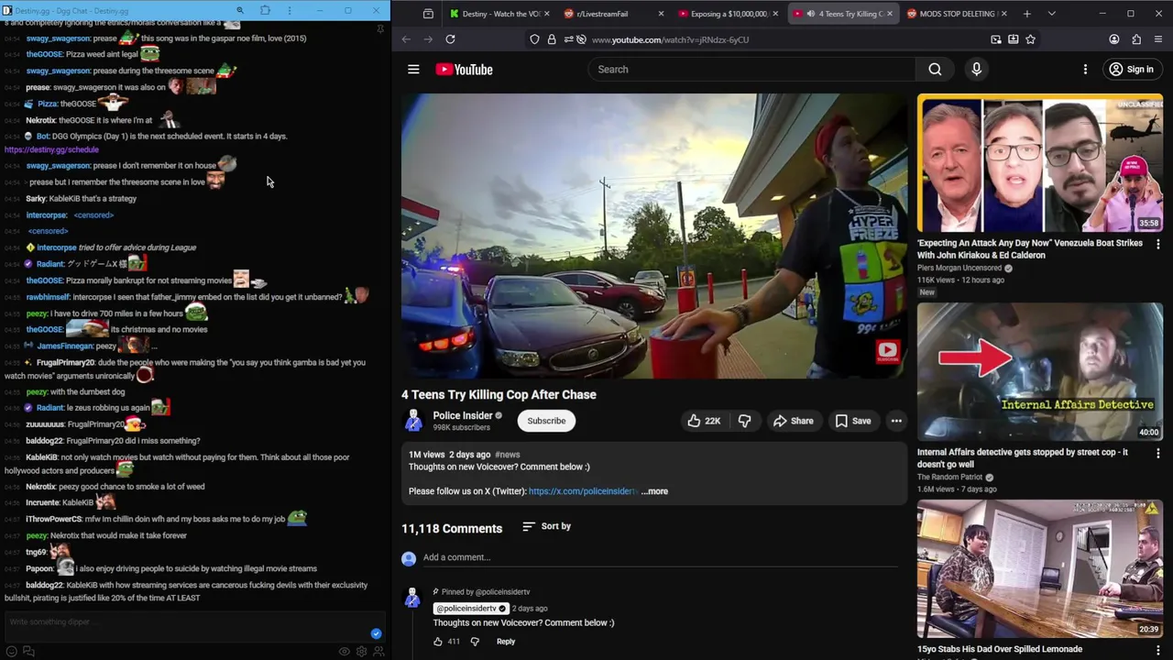Open options for Venezuela Boat Strikes video

click(1157, 245)
